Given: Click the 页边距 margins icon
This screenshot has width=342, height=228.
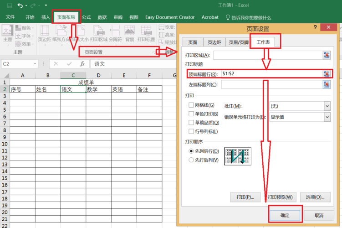Looking at the screenshot, I should click(45, 31).
